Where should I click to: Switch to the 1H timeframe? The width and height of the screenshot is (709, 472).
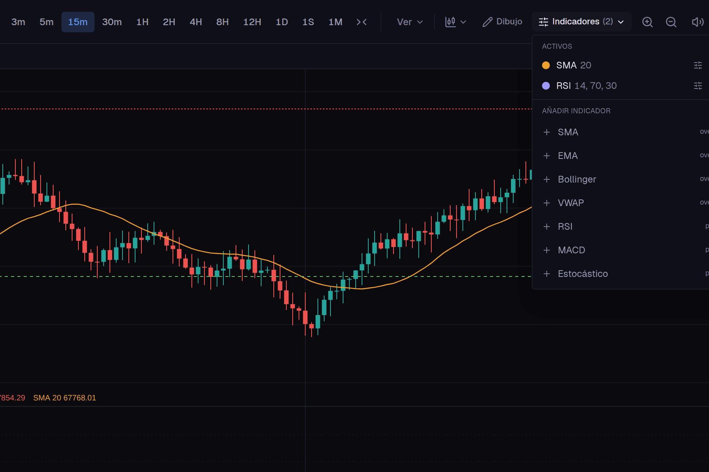click(142, 22)
